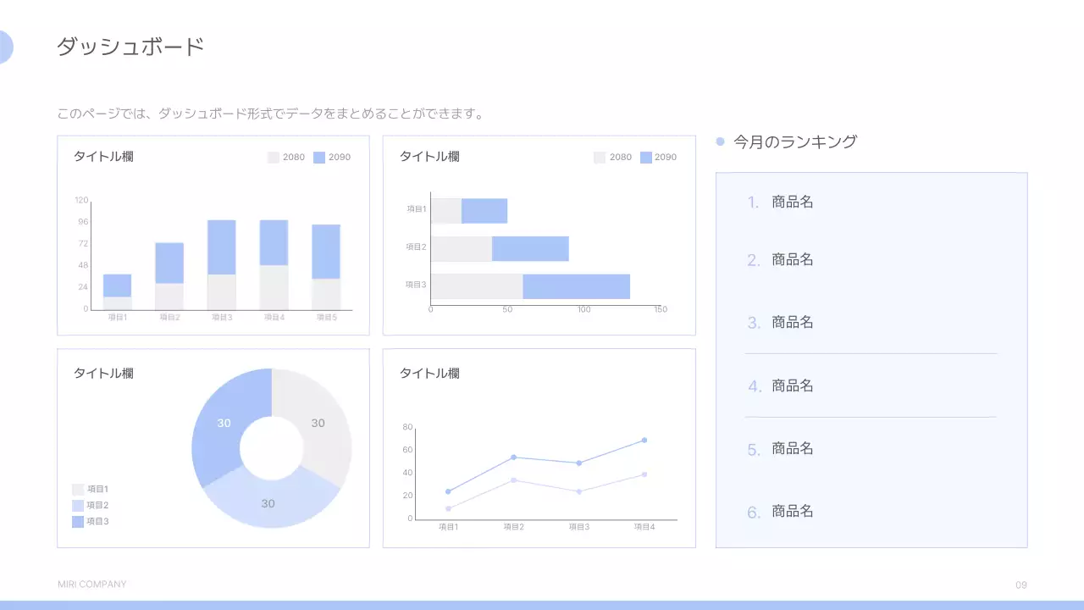Click the MIRI COMPANY footer text

tap(90, 584)
